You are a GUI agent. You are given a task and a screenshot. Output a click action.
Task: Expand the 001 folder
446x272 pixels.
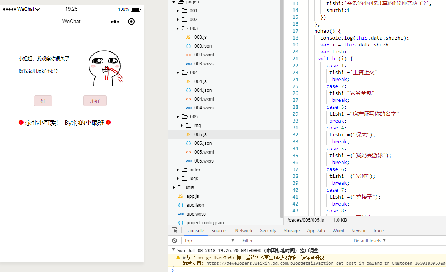(x=178, y=11)
